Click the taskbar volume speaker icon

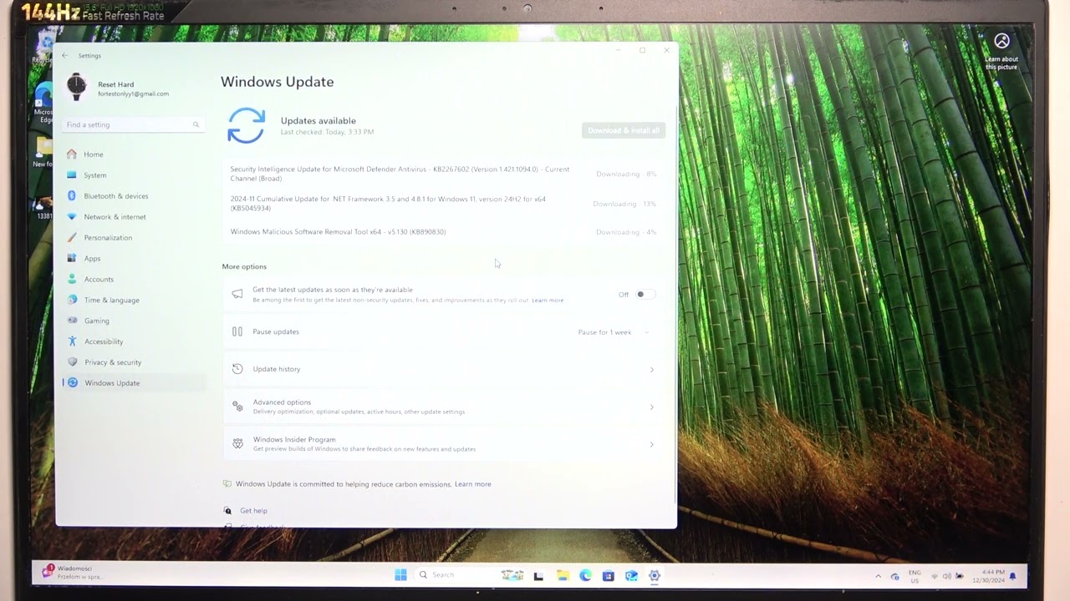click(x=946, y=576)
